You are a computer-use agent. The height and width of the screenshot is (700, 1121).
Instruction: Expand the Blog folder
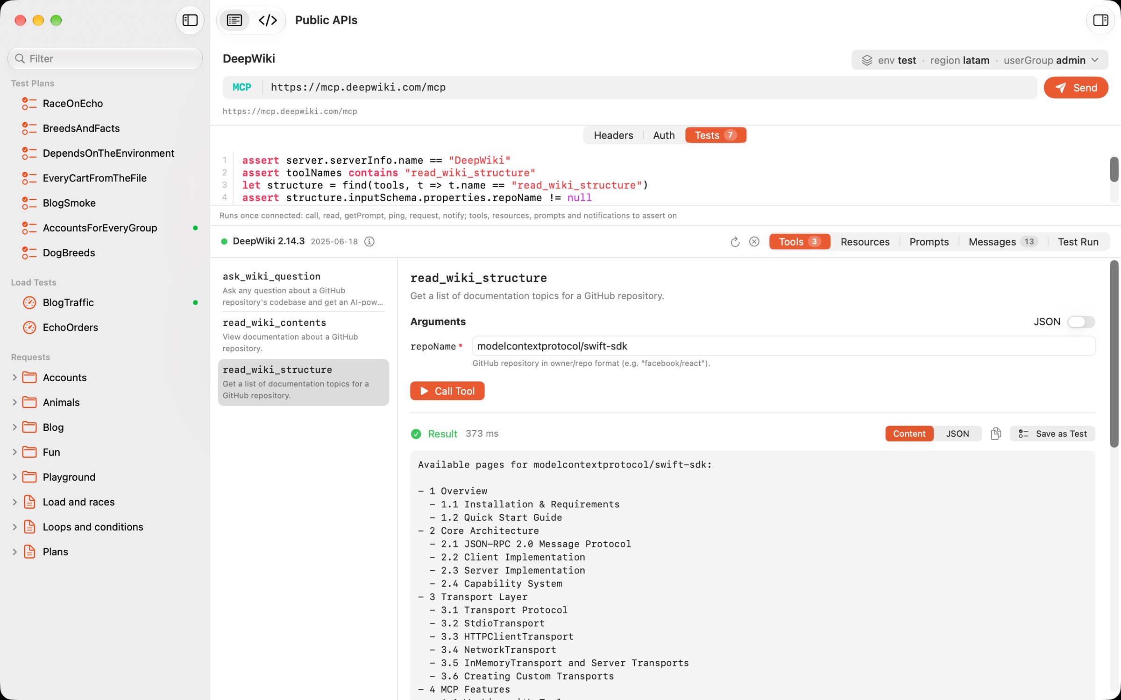click(14, 427)
